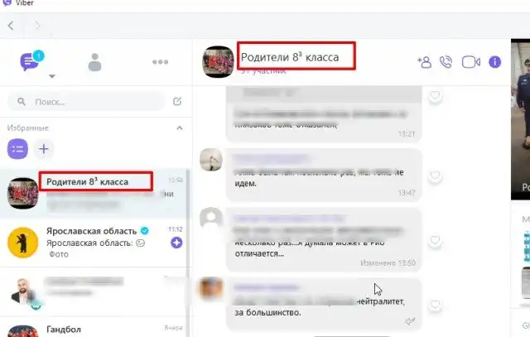The image size is (530, 337).
Task: Start a voice call in the group
Action: 446,62
